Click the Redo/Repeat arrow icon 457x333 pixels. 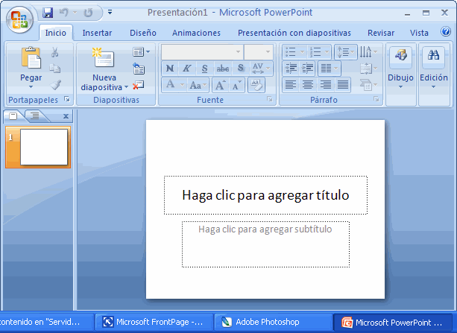(x=88, y=13)
